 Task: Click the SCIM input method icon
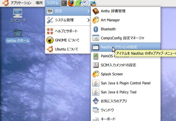(x=96, y=65)
